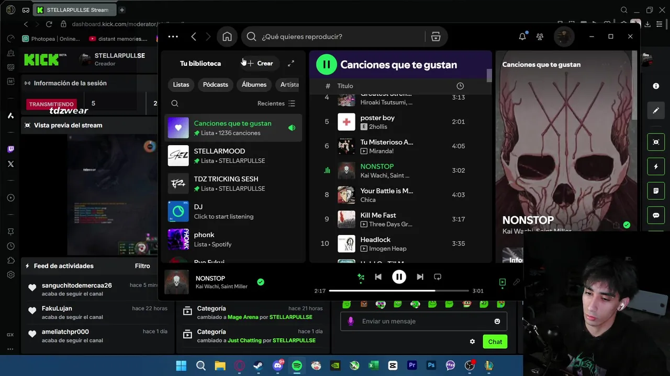Open Photopea bookmark in browser

tap(51, 39)
